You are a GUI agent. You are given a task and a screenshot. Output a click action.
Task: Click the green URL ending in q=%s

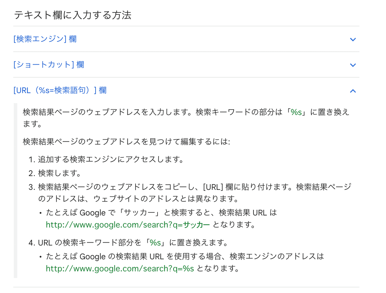pyautogui.click(x=120, y=268)
